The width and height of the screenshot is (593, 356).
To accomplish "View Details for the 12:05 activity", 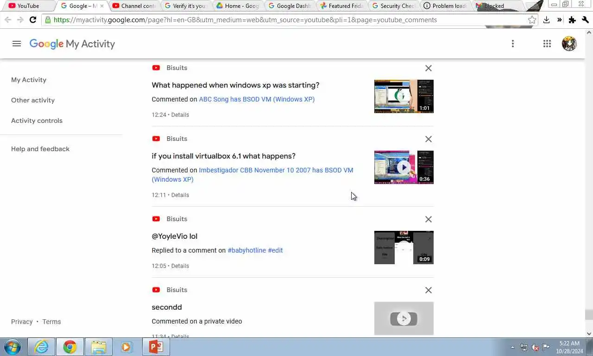I will point(180,266).
